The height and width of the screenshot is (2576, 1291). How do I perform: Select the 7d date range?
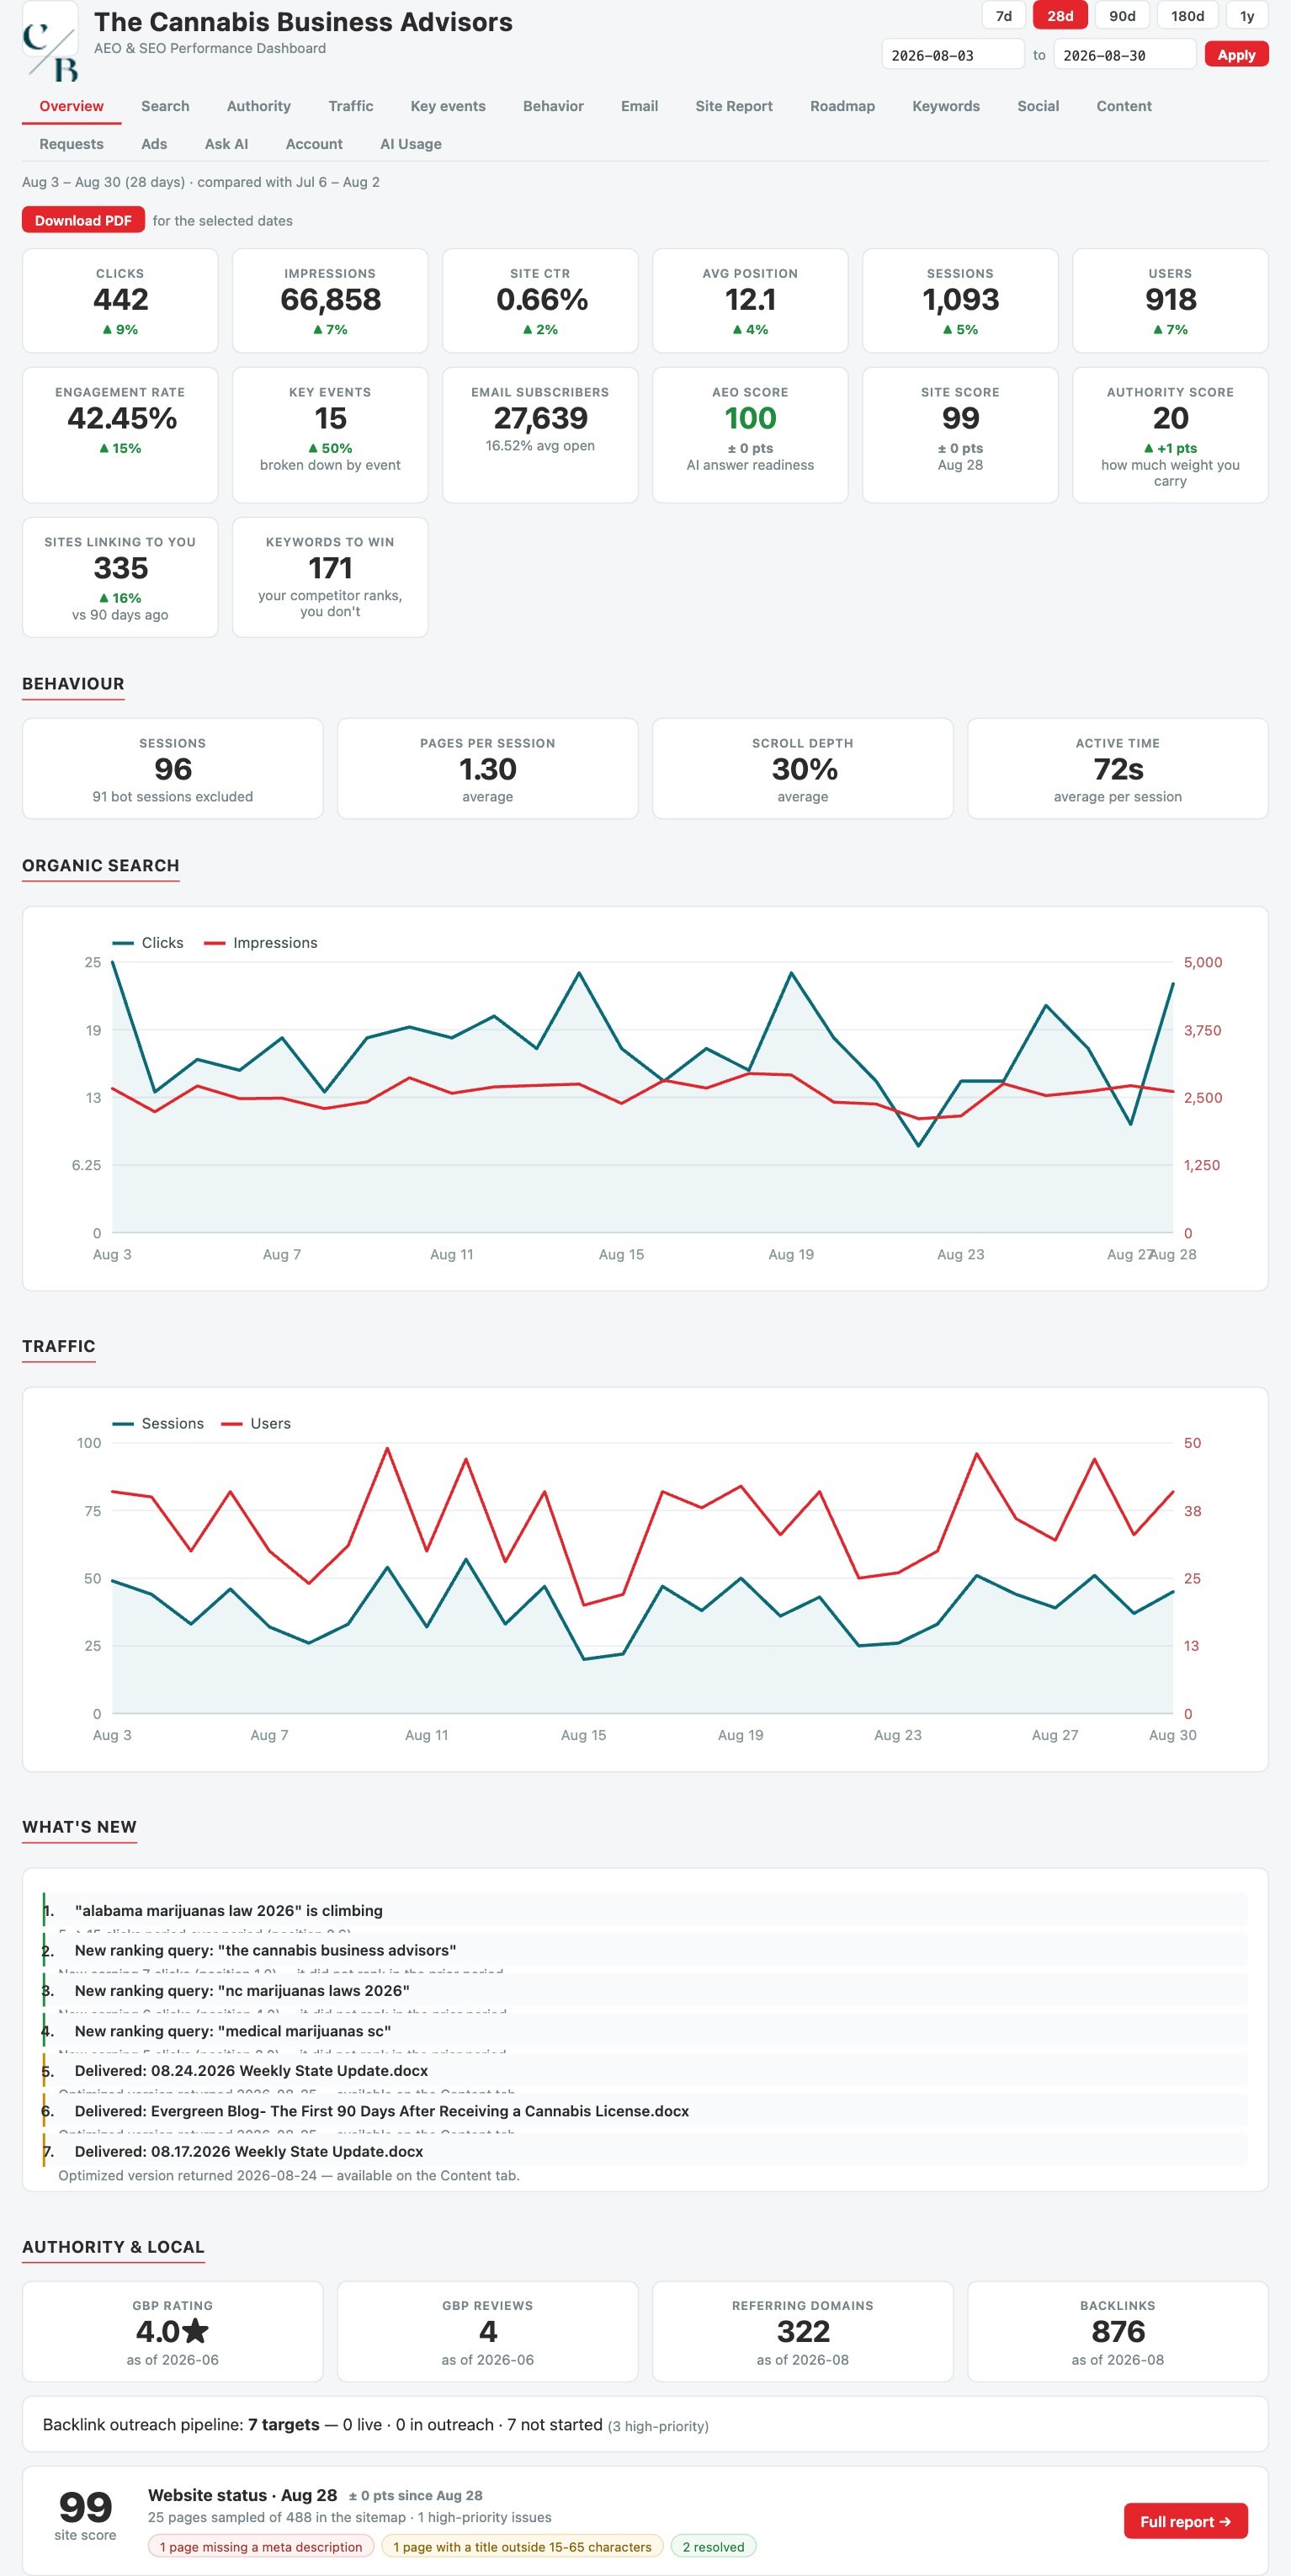click(x=1004, y=16)
